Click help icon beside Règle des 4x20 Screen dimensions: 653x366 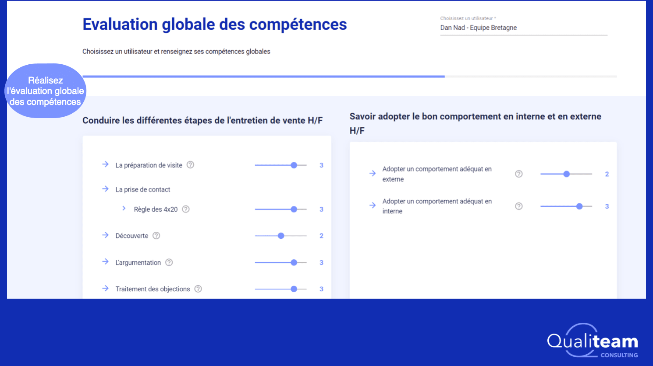click(186, 209)
